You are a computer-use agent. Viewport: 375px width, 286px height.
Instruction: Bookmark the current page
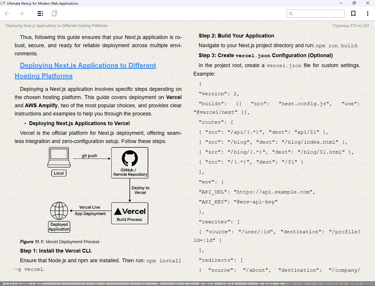353,13
